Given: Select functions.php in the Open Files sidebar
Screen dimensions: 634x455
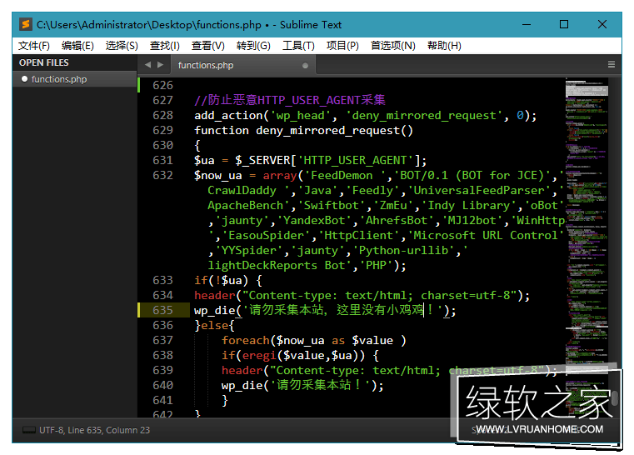Looking at the screenshot, I should (x=58, y=79).
